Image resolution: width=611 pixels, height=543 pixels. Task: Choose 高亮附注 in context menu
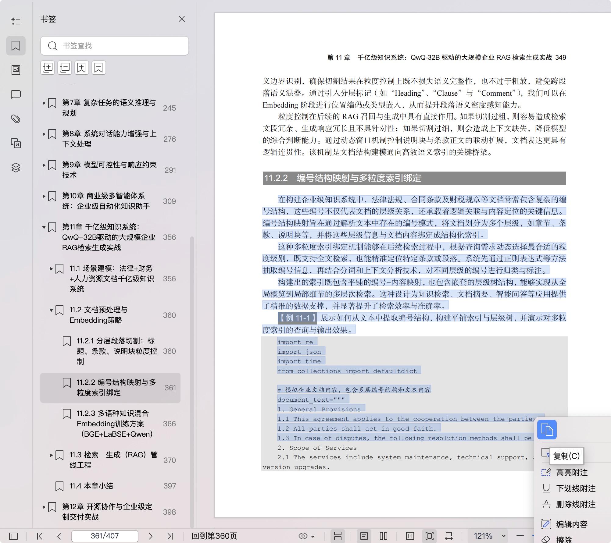(x=571, y=473)
